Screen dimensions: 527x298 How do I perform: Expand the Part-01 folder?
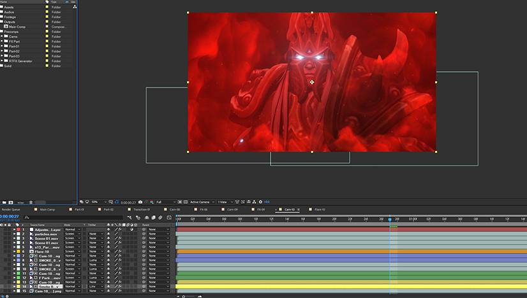point(2,46)
